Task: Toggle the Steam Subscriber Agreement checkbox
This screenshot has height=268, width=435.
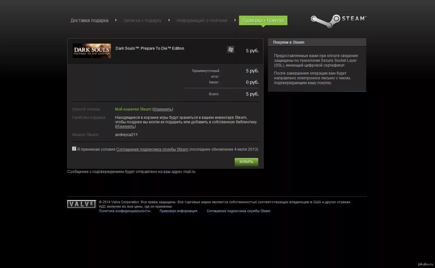Action: tap(74, 149)
